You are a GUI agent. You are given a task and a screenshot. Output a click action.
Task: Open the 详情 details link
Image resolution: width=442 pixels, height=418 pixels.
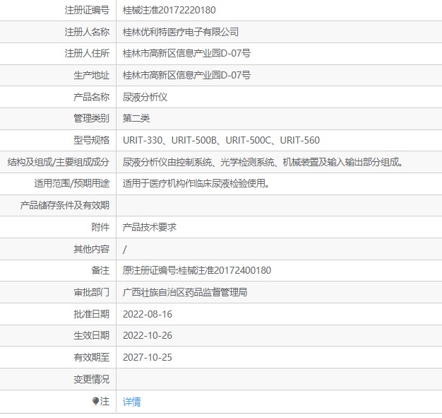click(131, 401)
